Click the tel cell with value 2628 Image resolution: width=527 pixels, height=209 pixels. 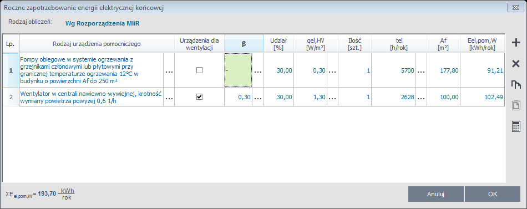pos(393,97)
